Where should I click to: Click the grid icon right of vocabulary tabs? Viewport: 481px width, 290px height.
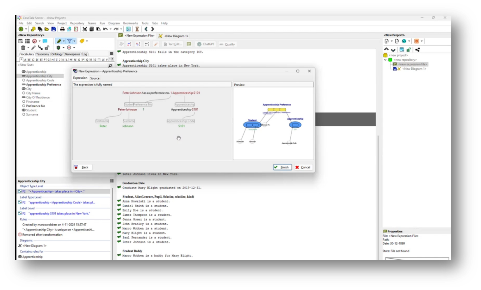click(x=111, y=54)
